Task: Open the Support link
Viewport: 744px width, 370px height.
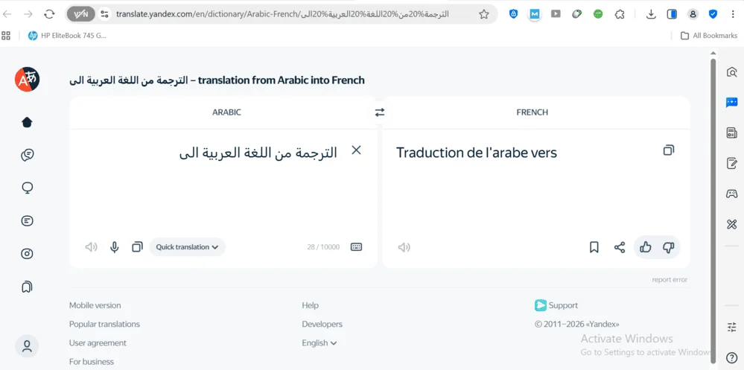Action: click(556, 305)
